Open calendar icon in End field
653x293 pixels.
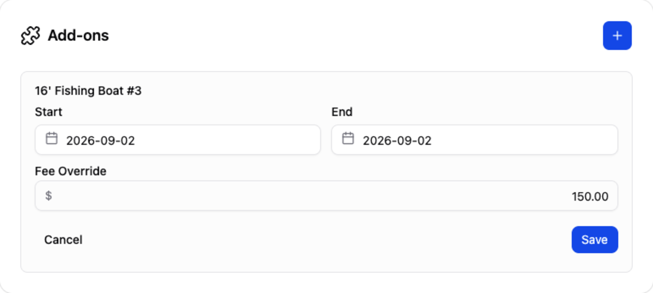(348, 139)
